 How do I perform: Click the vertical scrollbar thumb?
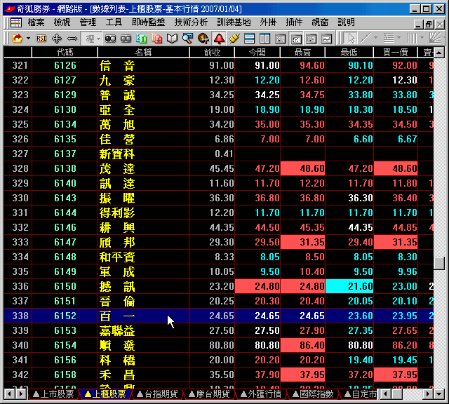pyautogui.click(x=439, y=263)
